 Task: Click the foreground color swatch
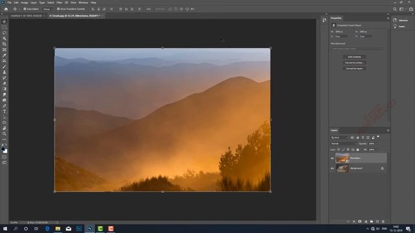(x=3, y=149)
